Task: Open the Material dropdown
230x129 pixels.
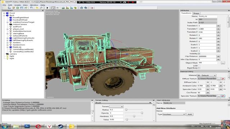Action: tap(207, 75)
